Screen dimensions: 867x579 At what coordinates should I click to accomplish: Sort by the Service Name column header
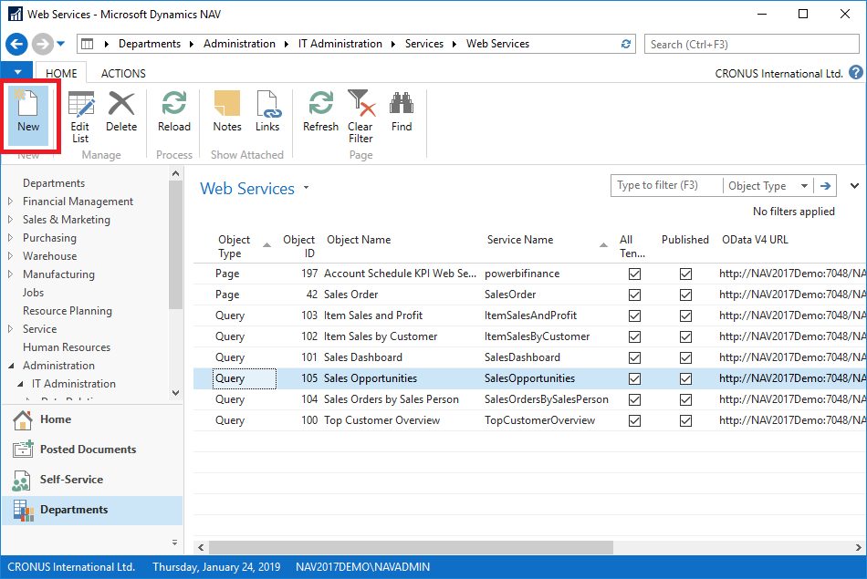coord(520,240)
